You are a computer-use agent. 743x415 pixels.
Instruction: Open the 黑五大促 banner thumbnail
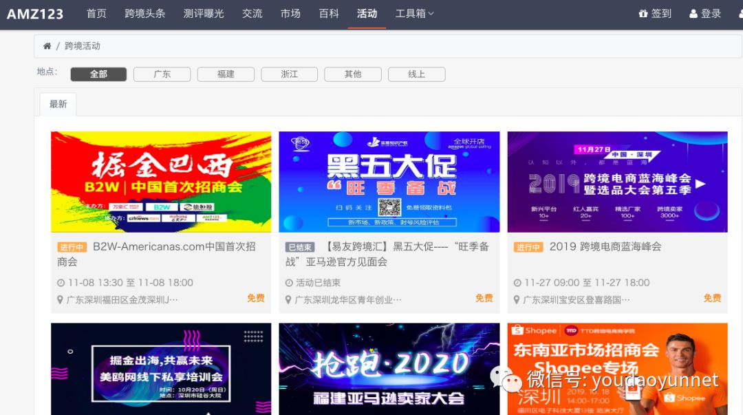[389, 182]
